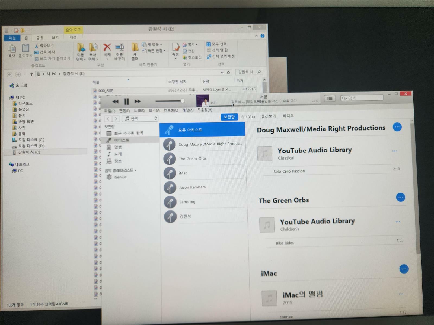Screen dimensions: 434x325
Task: Switch to the 라디오 tab
Action: [x=288, y=116]
